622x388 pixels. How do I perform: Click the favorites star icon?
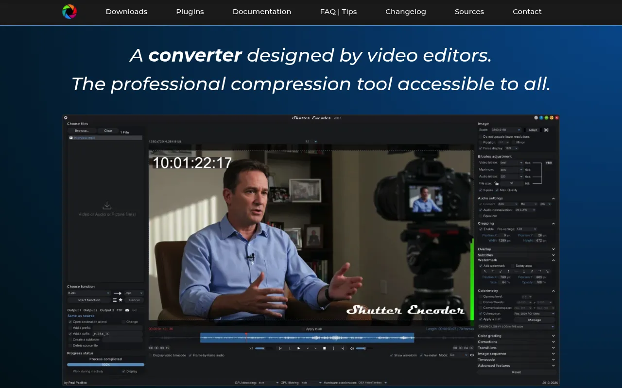click(121, 300)
